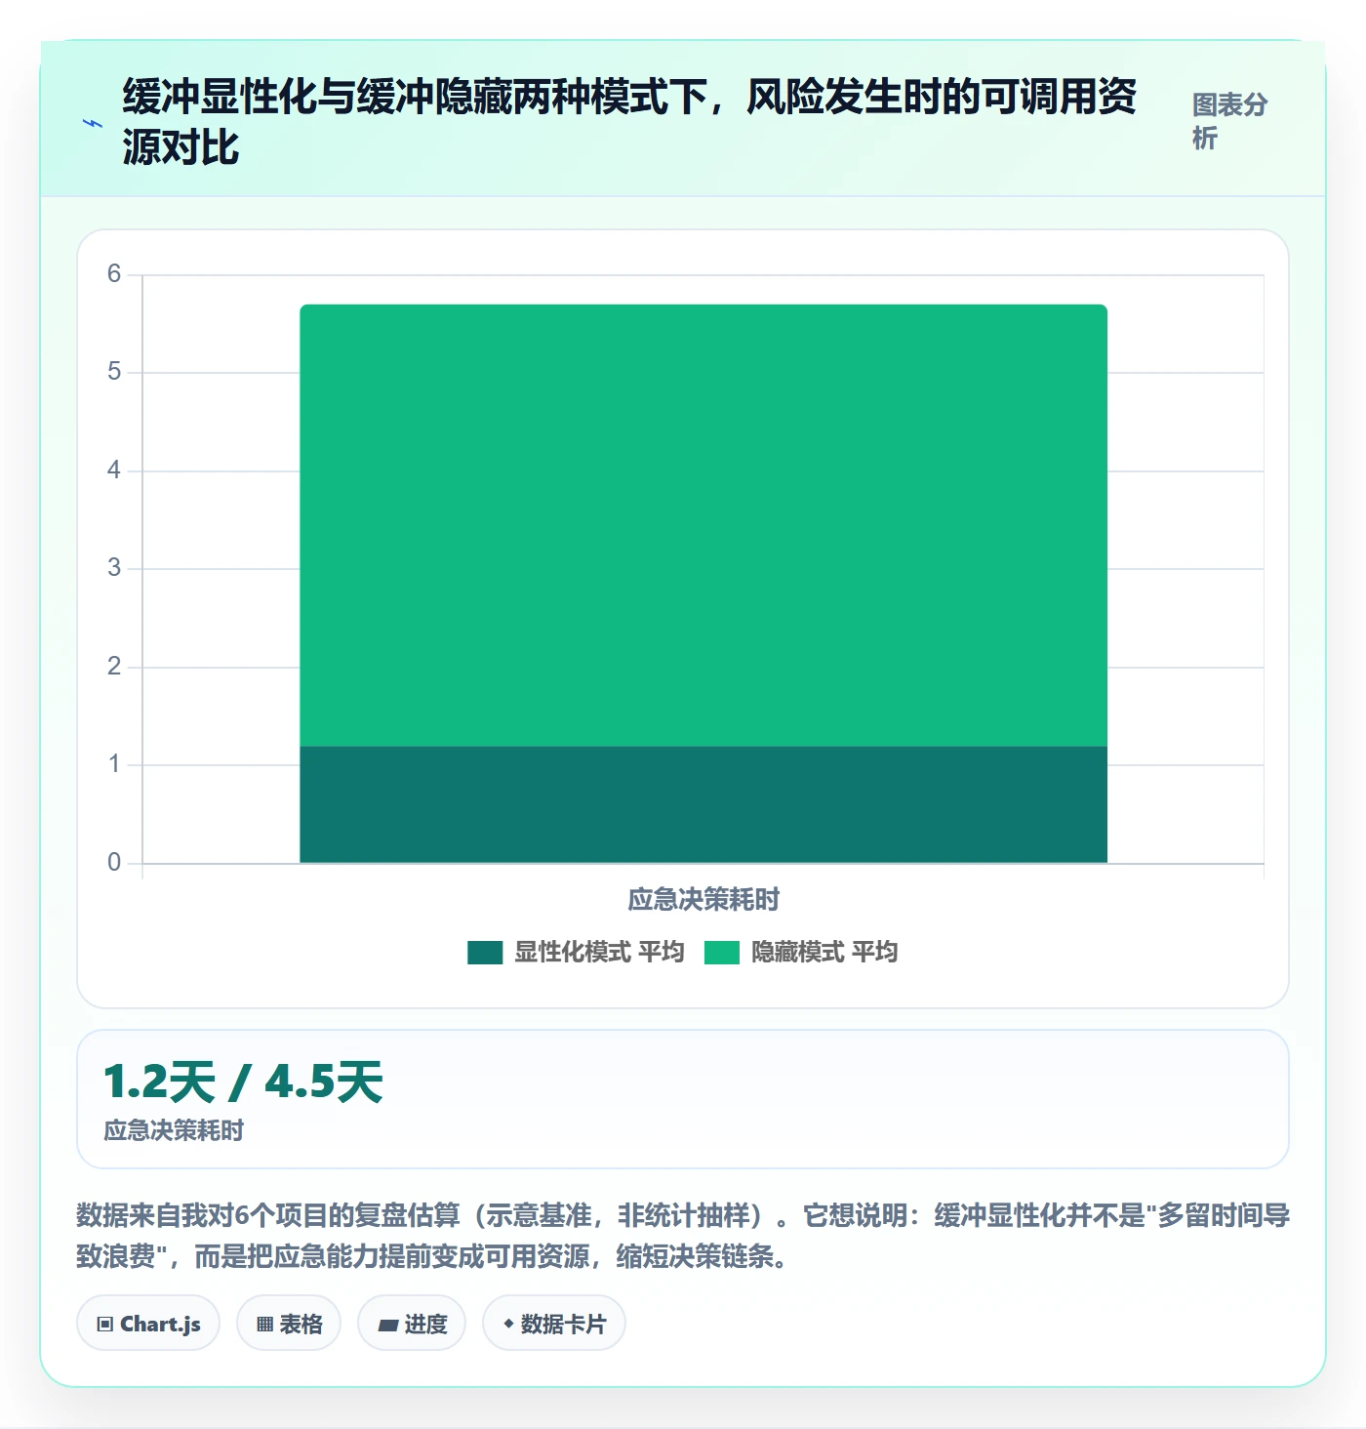Click the bright green bar segment

(703, 525)
